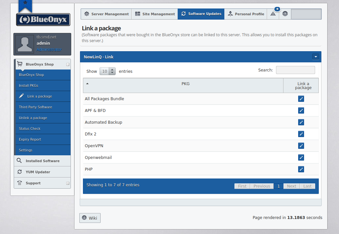Click link icon for APF & BFD
Screen dimensions: 339x234
[x=301, y=111]
